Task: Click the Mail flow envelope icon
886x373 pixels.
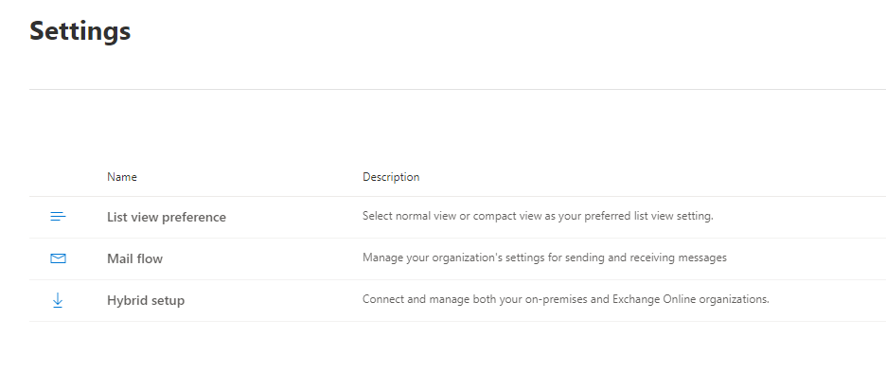Action: tap(58, 258)
